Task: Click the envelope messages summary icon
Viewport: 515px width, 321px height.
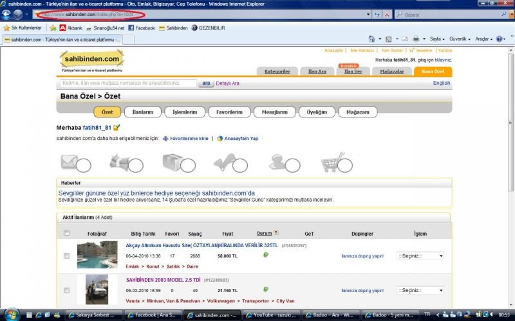Action: click(x=70, y=161)
